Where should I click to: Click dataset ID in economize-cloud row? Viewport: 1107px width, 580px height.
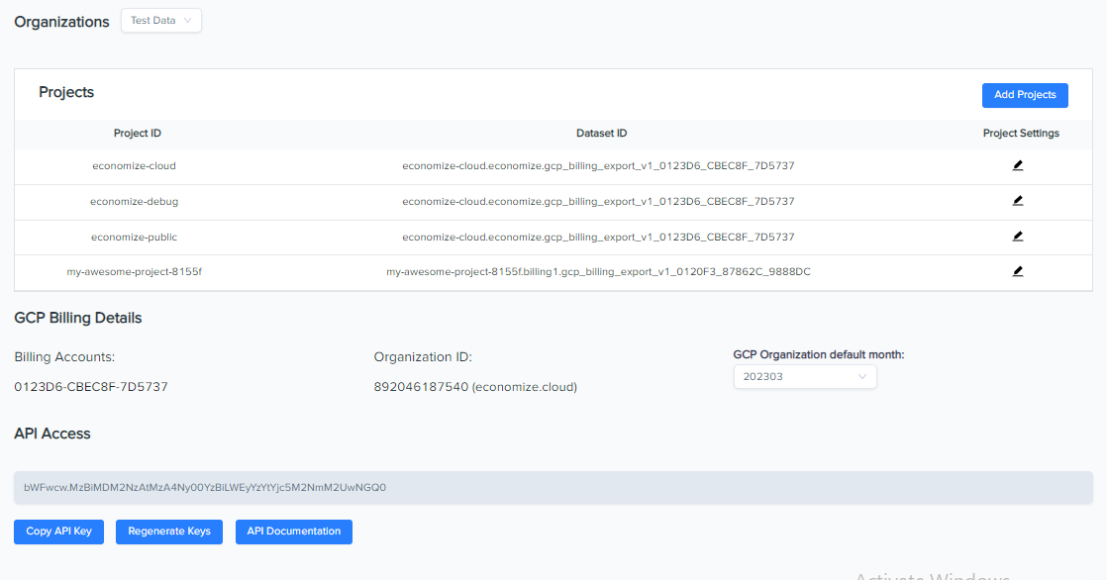[598, 166]
